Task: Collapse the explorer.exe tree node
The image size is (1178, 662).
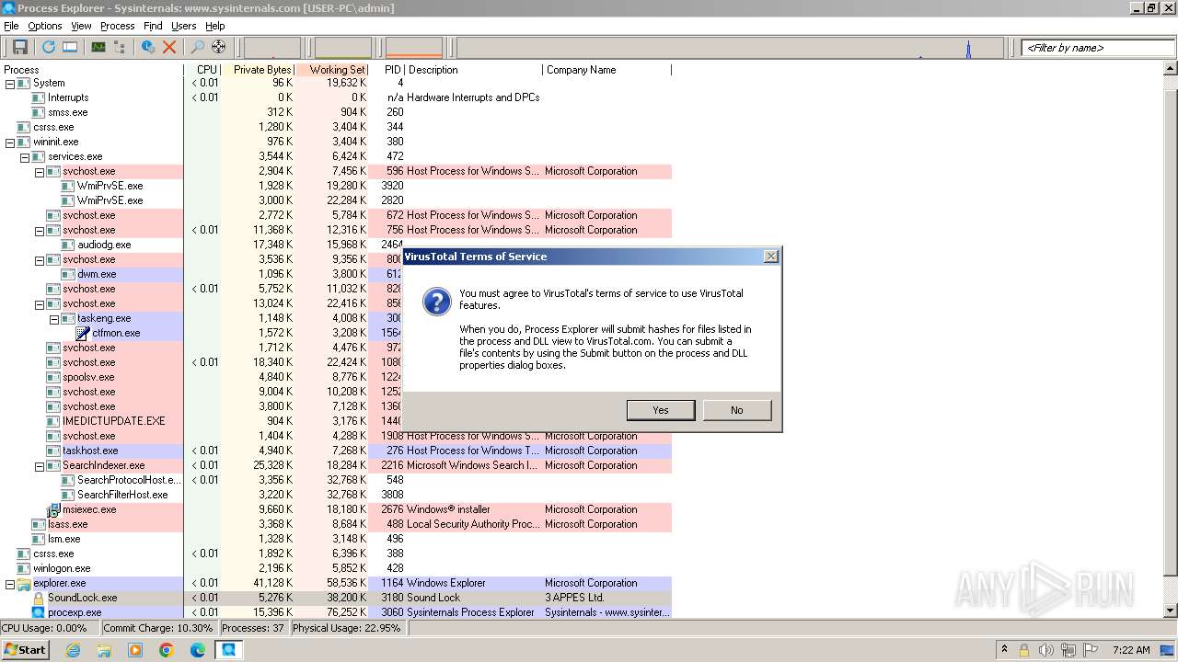Action: (x=10, y=583)
